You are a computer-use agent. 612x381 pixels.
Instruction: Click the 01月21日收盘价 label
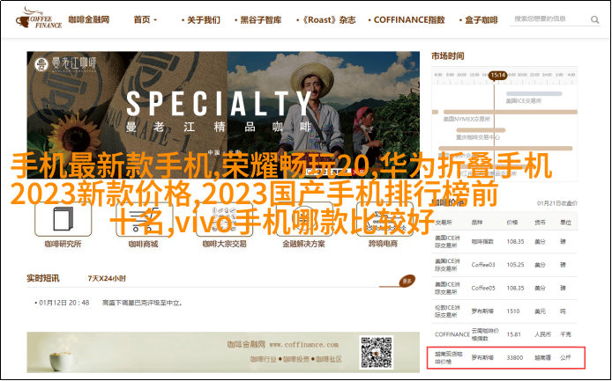[557, 203]
